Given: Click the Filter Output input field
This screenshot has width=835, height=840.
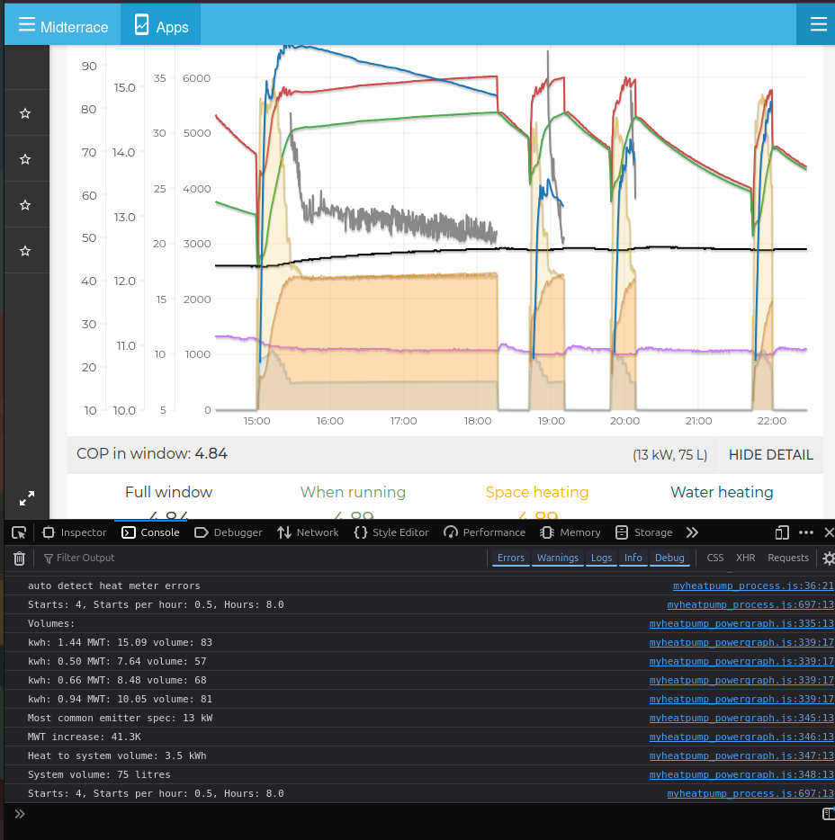Looking at the screenshot, I should [x=86, y=559].
